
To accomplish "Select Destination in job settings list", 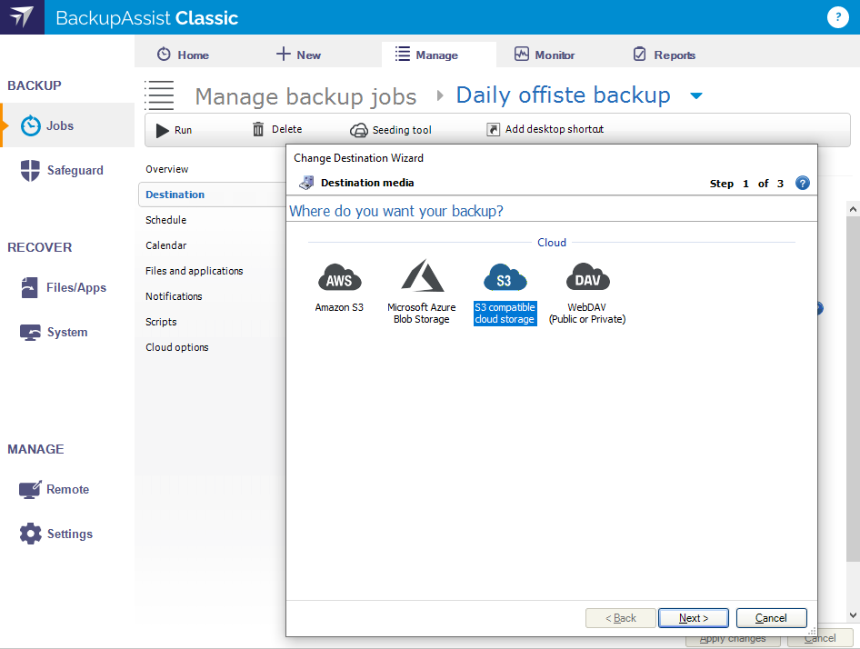I will (212, 195).
